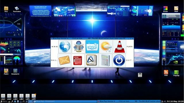The width and height of the screenshot is (184, 103).
Task: Open the Mail desktop icon
Action: tap(176, 9)
